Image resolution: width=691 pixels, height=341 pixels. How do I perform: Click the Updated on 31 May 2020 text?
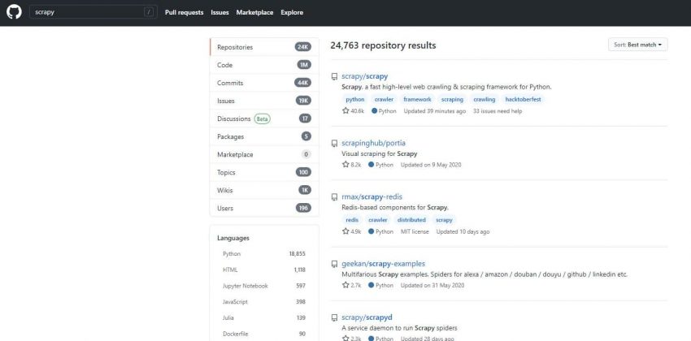coord(432,286)
